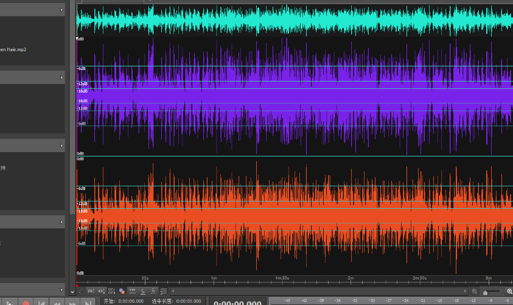Viewport: 513px width, 305px height.
Task: Click the list-lines icon before the scrollbar
Action: pyautogui.click(x=164, y=291)
